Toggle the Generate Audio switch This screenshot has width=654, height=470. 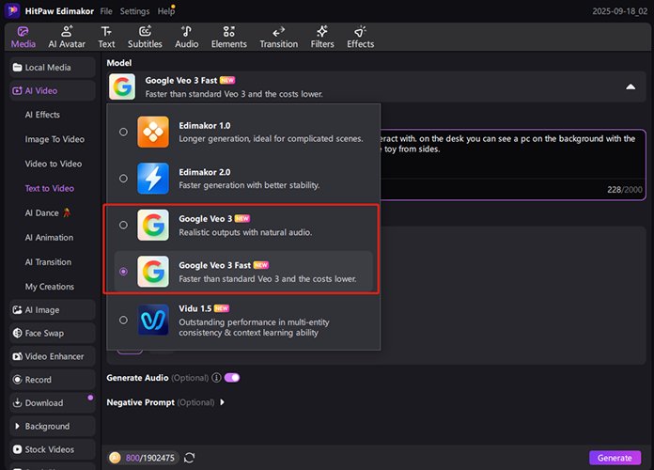click(231, 378)
